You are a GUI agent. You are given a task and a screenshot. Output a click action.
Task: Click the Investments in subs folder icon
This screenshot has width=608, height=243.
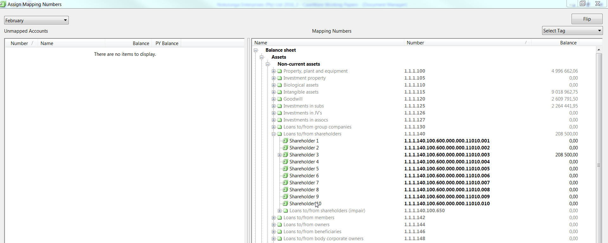[280, 106]
